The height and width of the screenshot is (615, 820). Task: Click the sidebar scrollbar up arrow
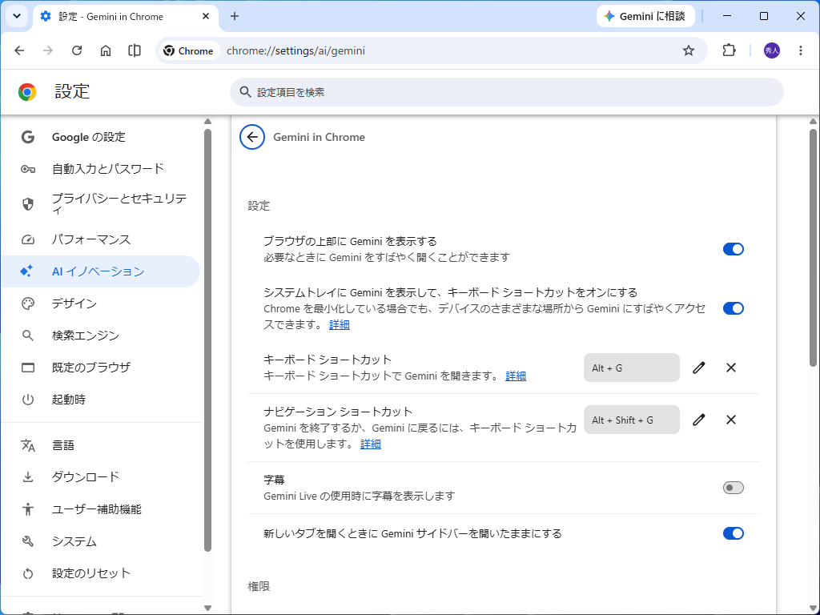[x=207, y=122]
